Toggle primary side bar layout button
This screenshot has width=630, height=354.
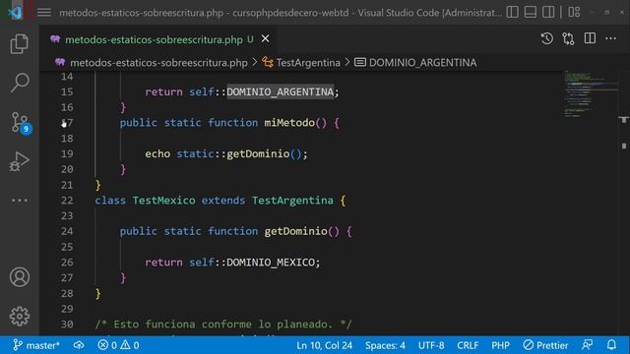tap(512, 12)
